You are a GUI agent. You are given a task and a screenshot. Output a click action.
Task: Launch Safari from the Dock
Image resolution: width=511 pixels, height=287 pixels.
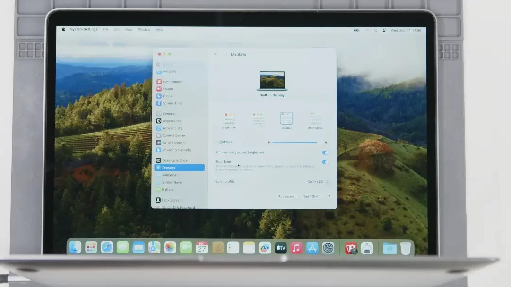pyautogui.click(x=107, y=248)
